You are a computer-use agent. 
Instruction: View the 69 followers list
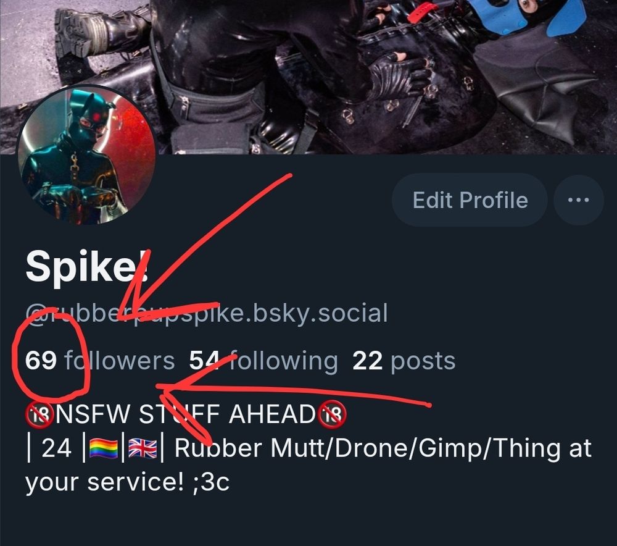(100, 361)
